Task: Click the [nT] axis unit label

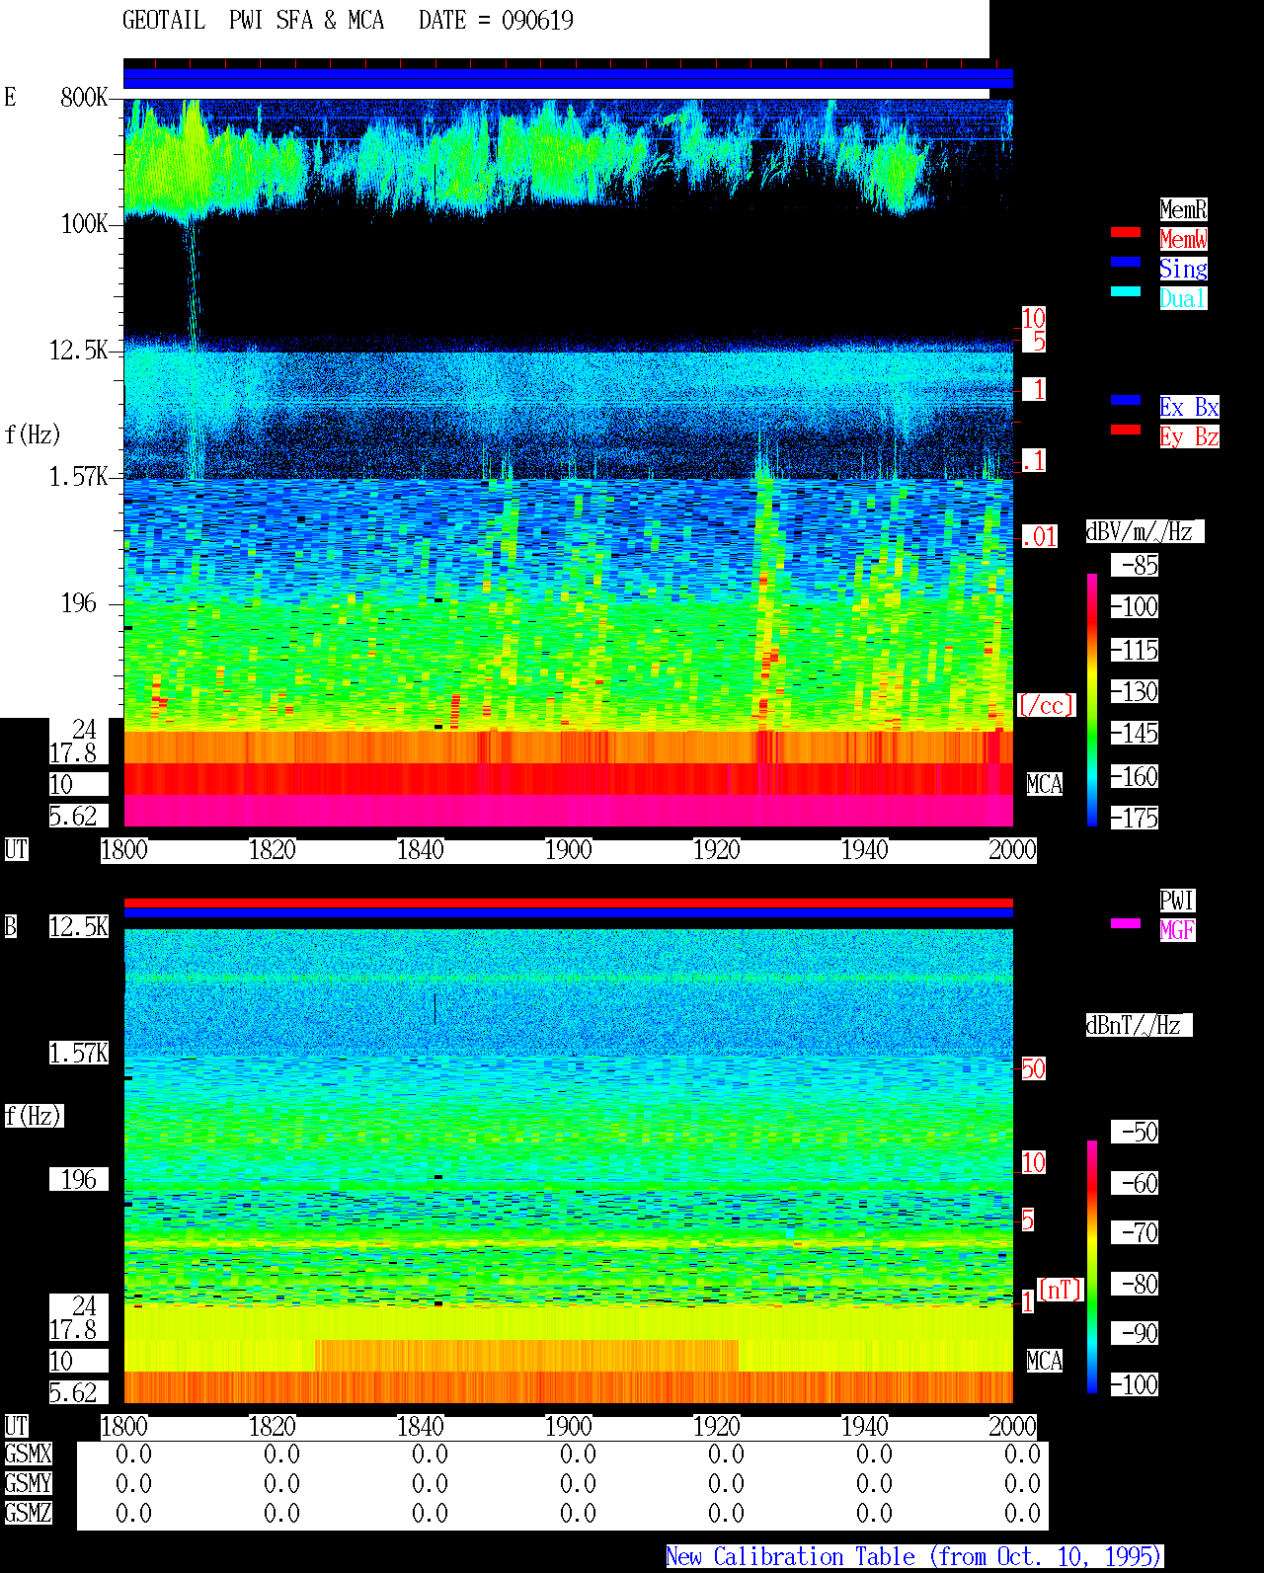Action: (1061, 1290)
